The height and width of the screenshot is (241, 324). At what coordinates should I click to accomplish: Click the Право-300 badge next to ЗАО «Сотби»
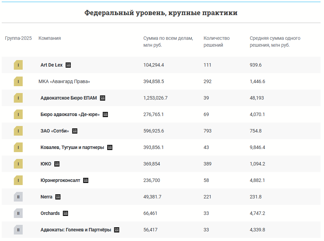click(75, 131)
